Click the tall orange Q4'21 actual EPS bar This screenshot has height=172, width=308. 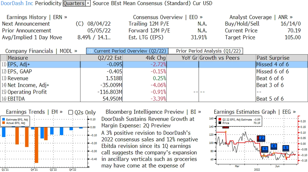(36, 145)
